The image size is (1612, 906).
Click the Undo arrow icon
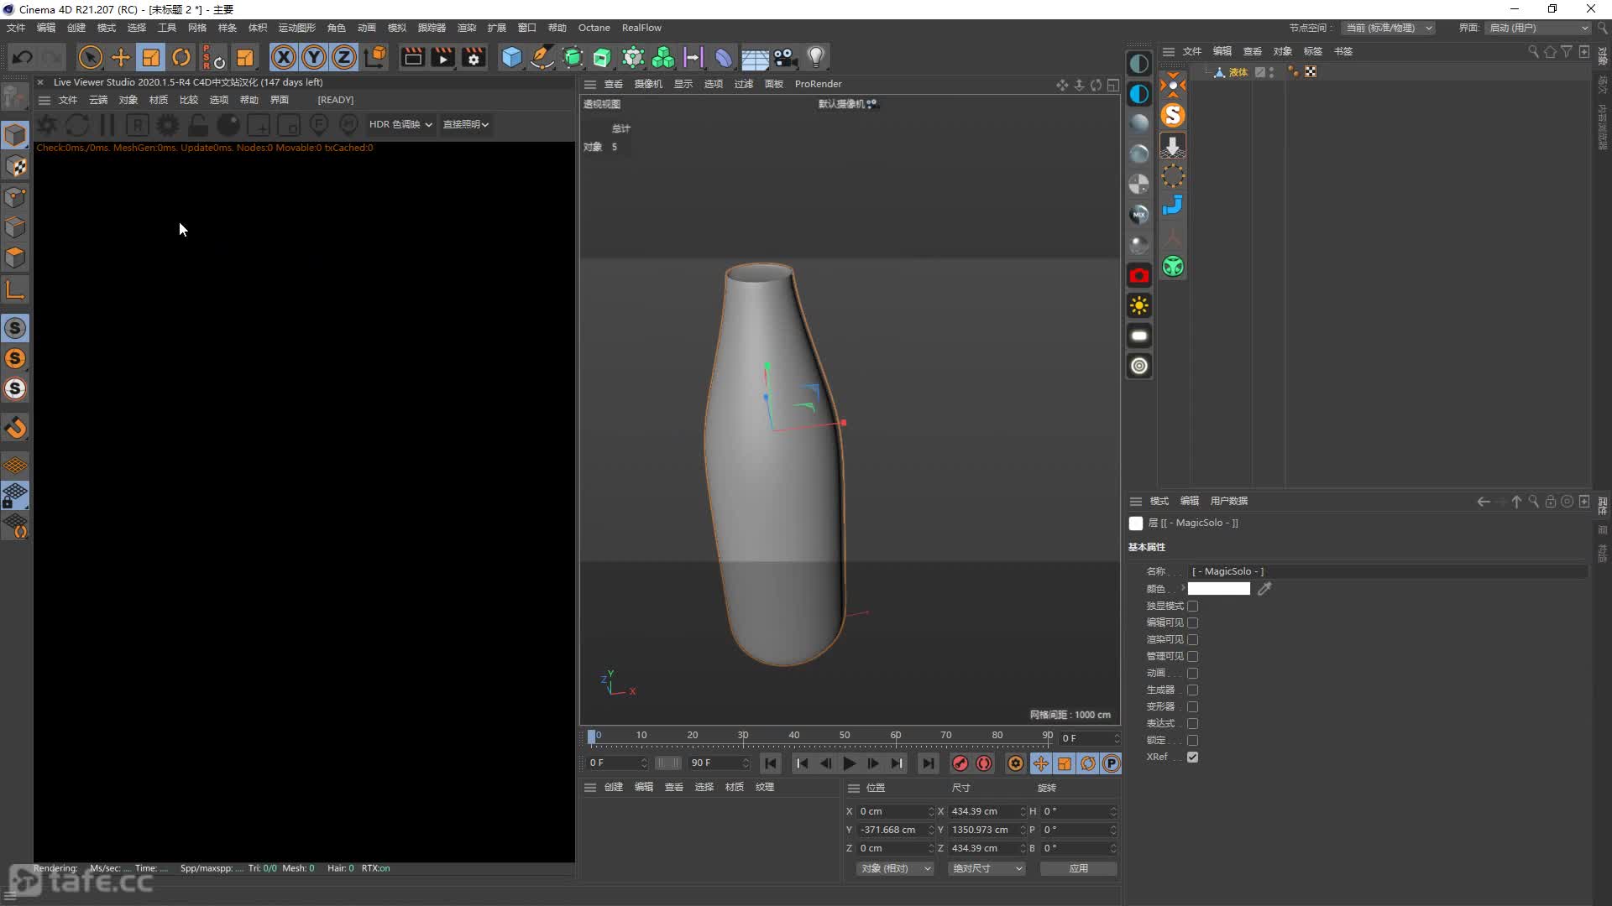click(23, 57)
